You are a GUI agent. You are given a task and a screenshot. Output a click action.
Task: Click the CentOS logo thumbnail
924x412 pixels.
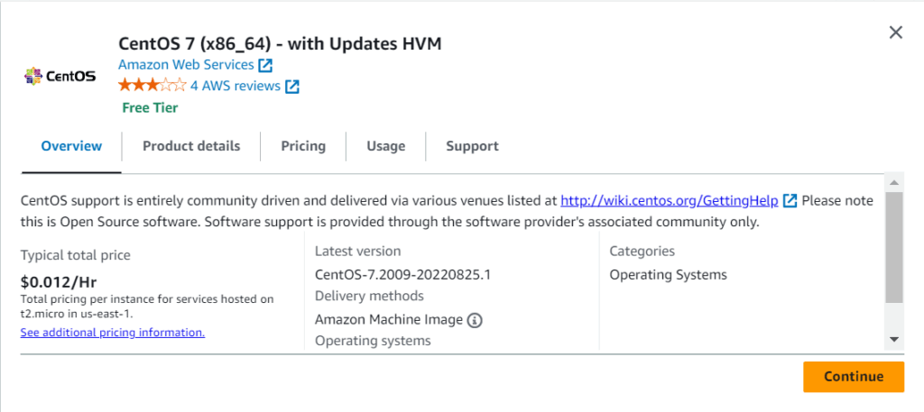point(60,75)
